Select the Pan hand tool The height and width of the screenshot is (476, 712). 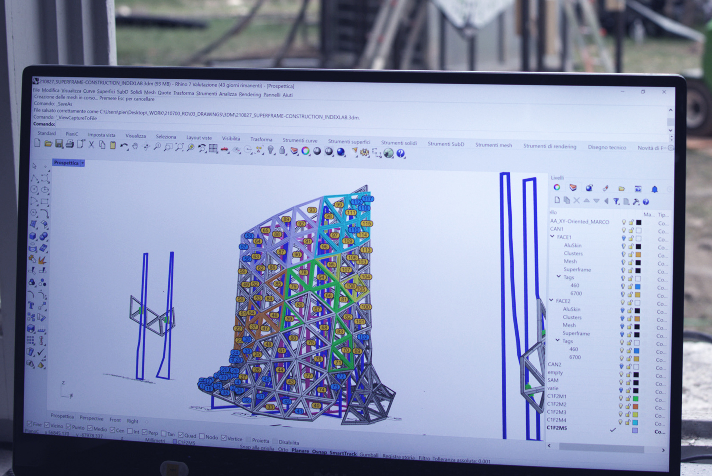[x=135, y=147]
